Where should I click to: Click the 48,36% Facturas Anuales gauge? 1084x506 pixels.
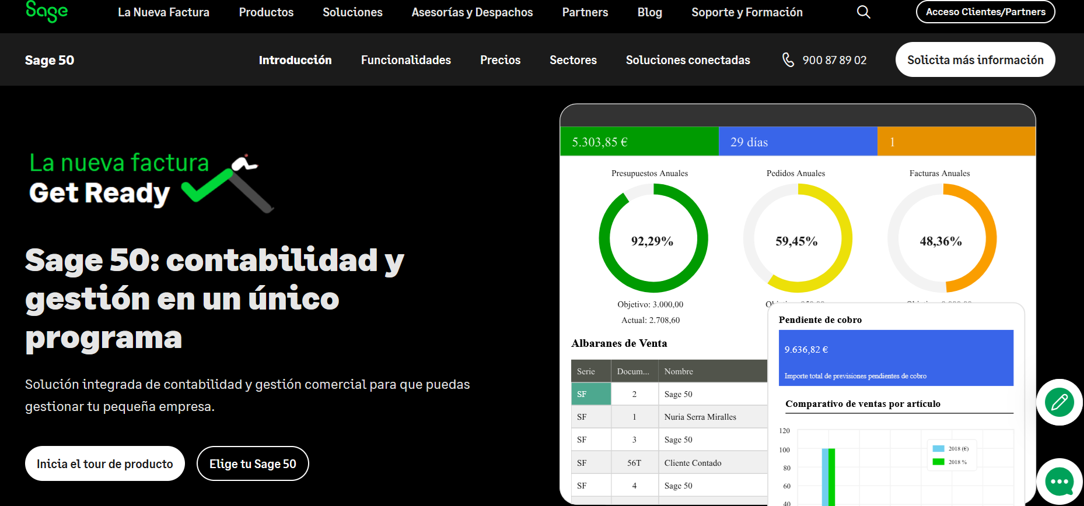coord(942,238)
